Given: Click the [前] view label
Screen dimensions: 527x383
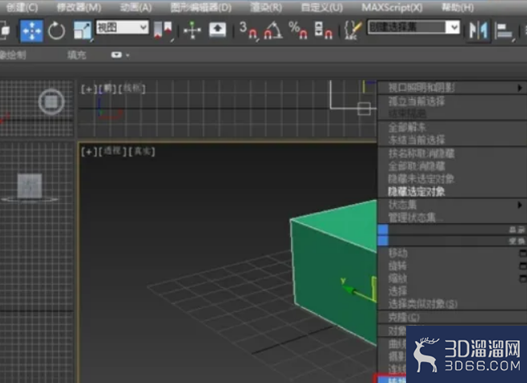Looking at the screenshot, I should click(107, 89).
